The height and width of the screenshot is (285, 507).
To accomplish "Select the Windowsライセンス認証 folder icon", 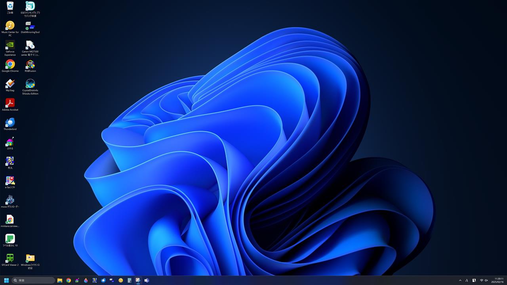I will tap(30, 261).
